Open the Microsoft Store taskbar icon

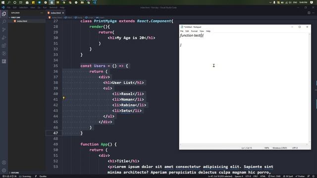pos(27,2)
